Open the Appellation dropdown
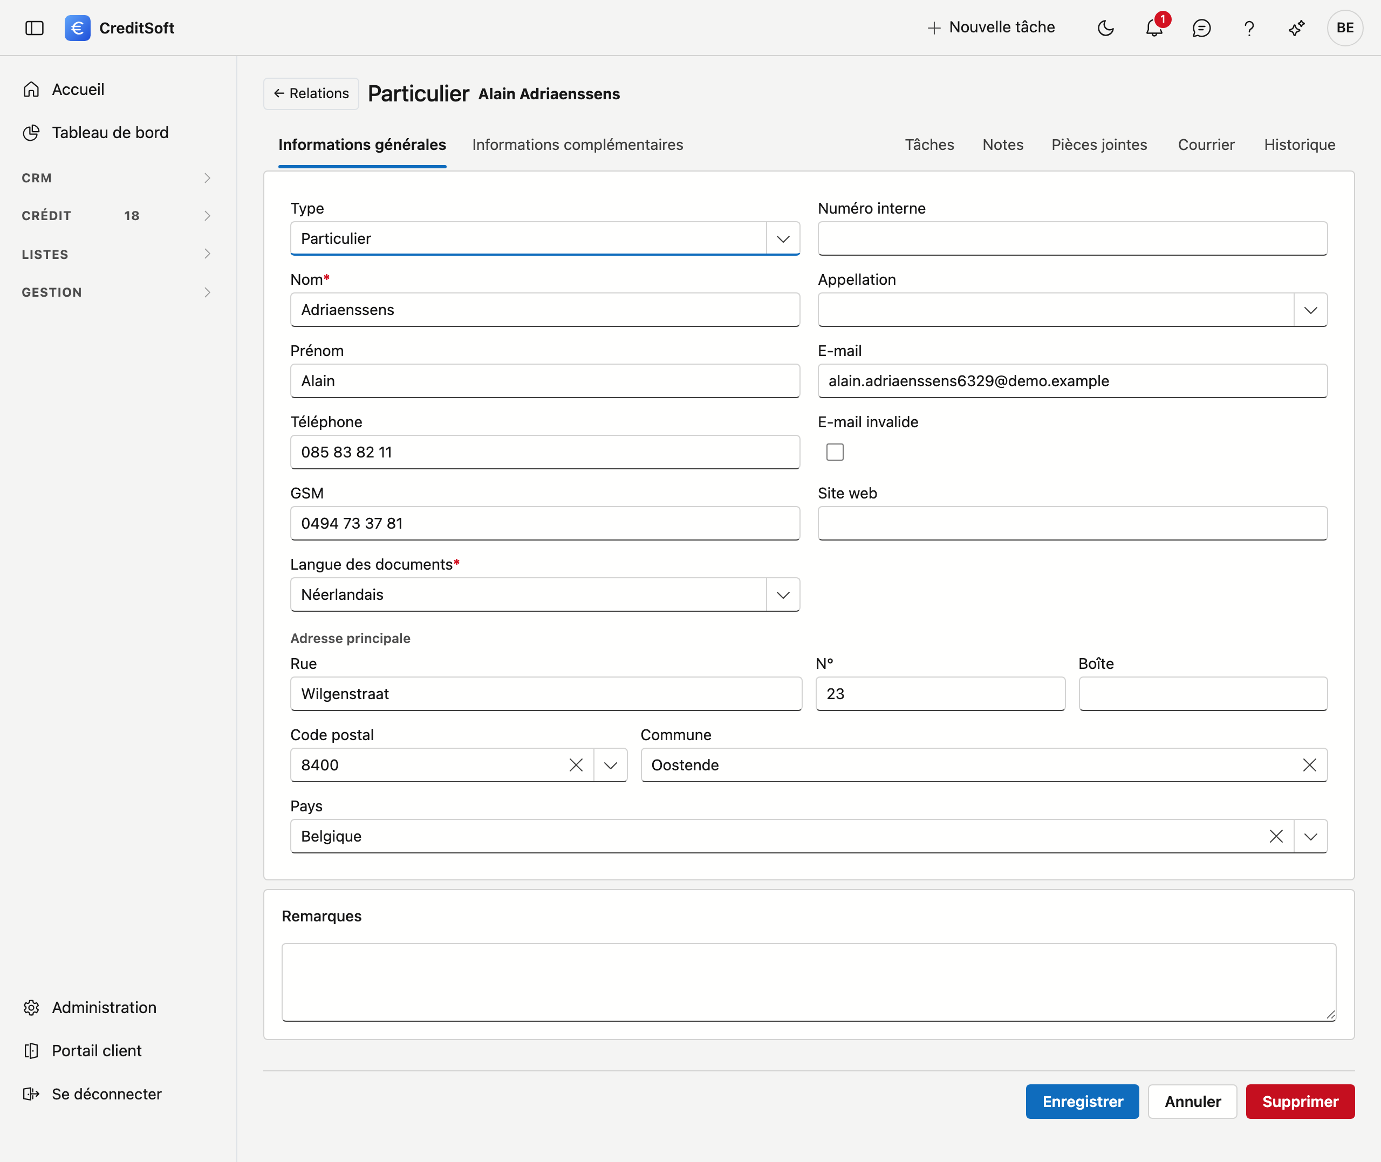Viewport: 1381px width, 1162px height. pyautogui.click(x=1310, y=310)
